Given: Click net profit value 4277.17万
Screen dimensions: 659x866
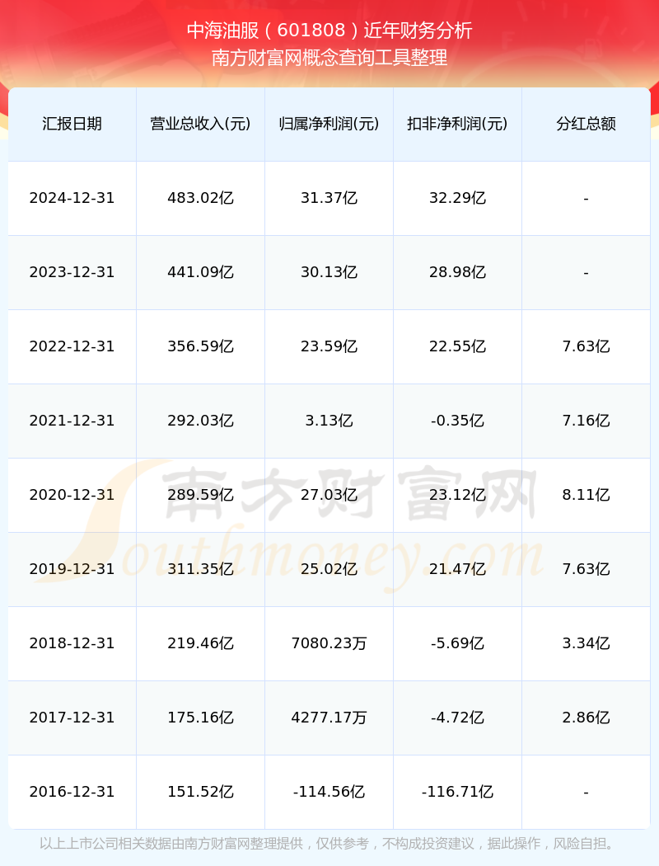Looking at the screenshot, I should tap(329, 718).
